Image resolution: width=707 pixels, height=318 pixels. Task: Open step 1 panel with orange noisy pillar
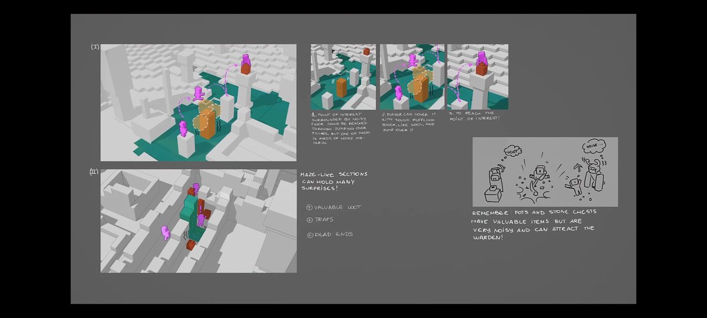click(x=343, y=77)
